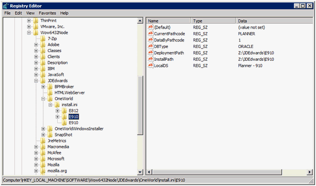Click the ThinPrint folder icon
316x186 pixels.
pos(36,20)
